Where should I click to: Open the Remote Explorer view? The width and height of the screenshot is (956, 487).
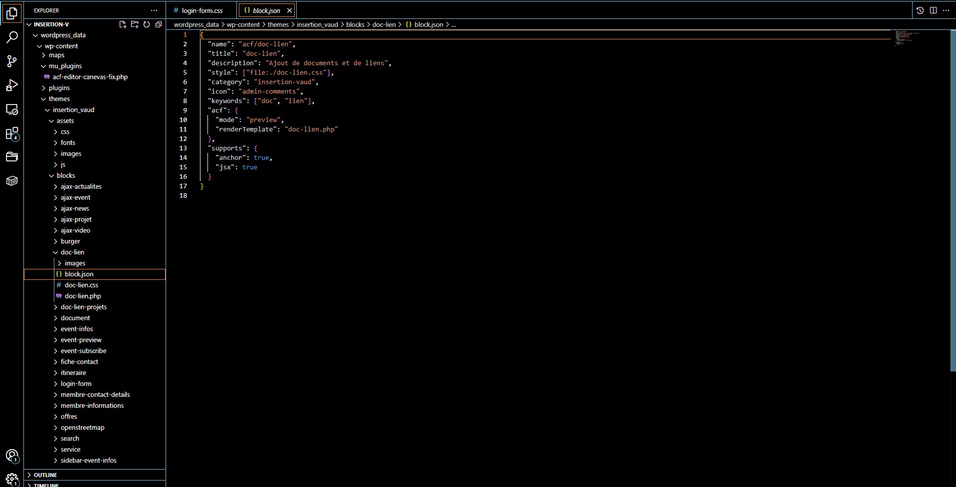pos(12,110)
